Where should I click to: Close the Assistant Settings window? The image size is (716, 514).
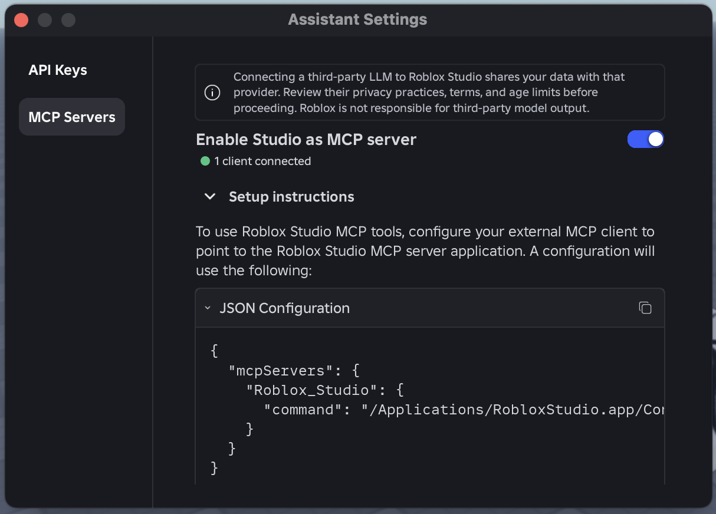(x=21, y=20)
